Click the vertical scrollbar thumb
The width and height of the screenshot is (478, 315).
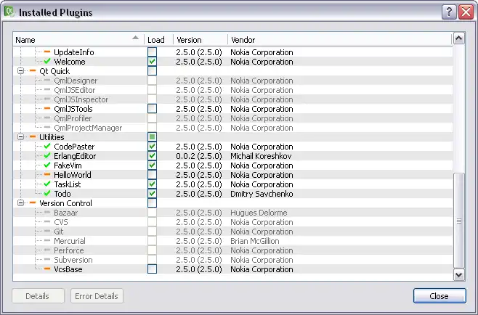pos(459,221)
